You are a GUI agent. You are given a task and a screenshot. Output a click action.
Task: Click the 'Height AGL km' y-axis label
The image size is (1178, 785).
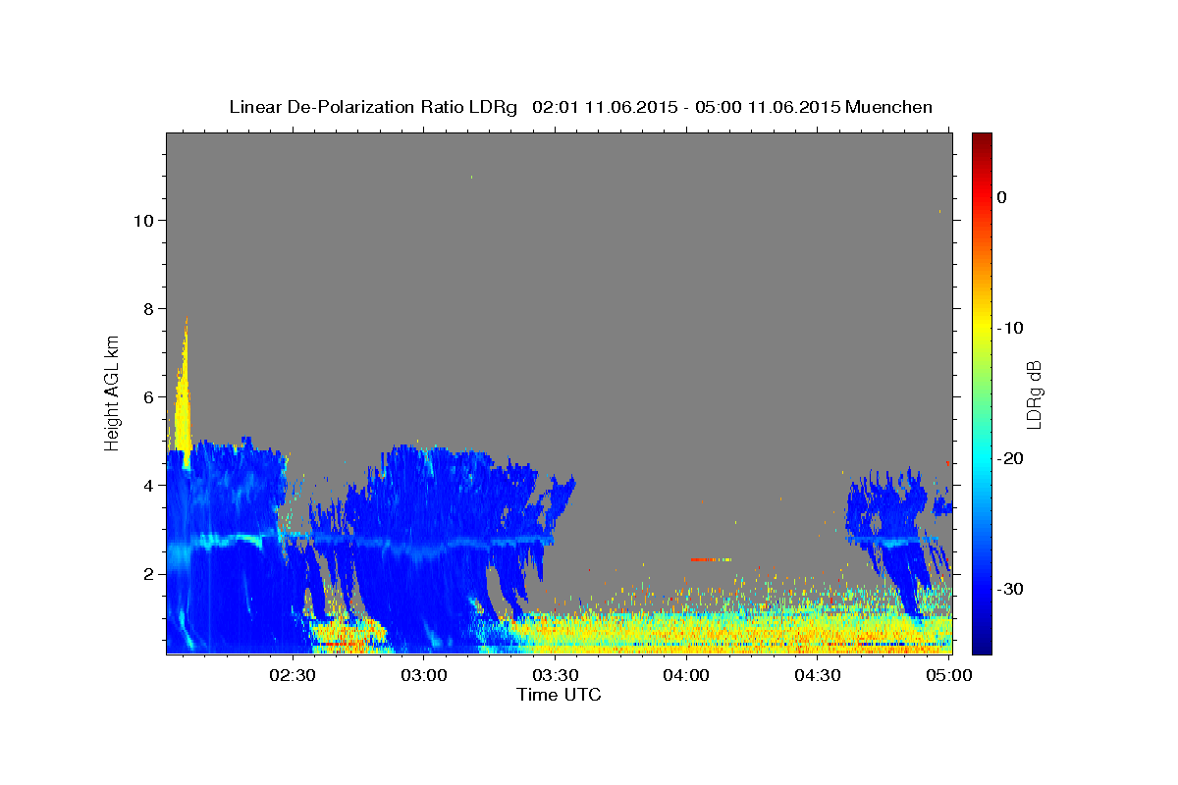(x=113, y=392)
